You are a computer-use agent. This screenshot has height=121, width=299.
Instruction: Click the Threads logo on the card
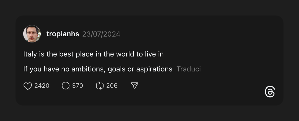[270, 92]
